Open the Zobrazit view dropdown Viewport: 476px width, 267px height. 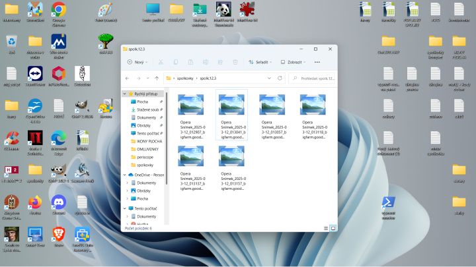pos(293,62)
